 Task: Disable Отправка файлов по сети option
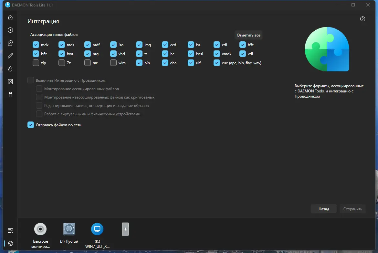[31, 125]
